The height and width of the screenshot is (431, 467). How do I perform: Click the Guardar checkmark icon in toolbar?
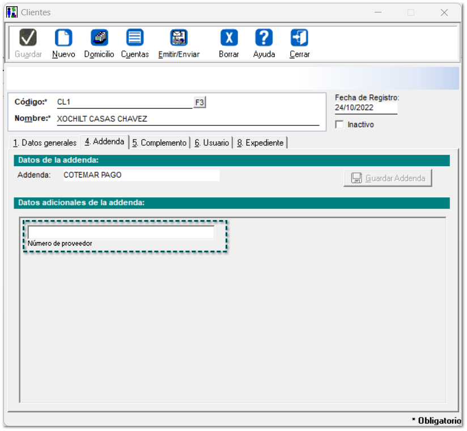point(28,39)
